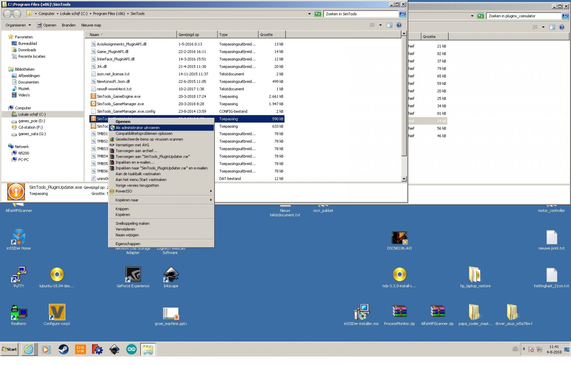Open the Organiseren dropdown menu

coord(18,25)
